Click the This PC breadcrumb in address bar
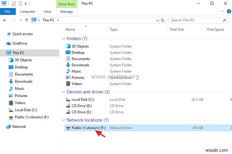Viewport: 232px width, 154px height. pyautogui.click(x=48, y=20)
